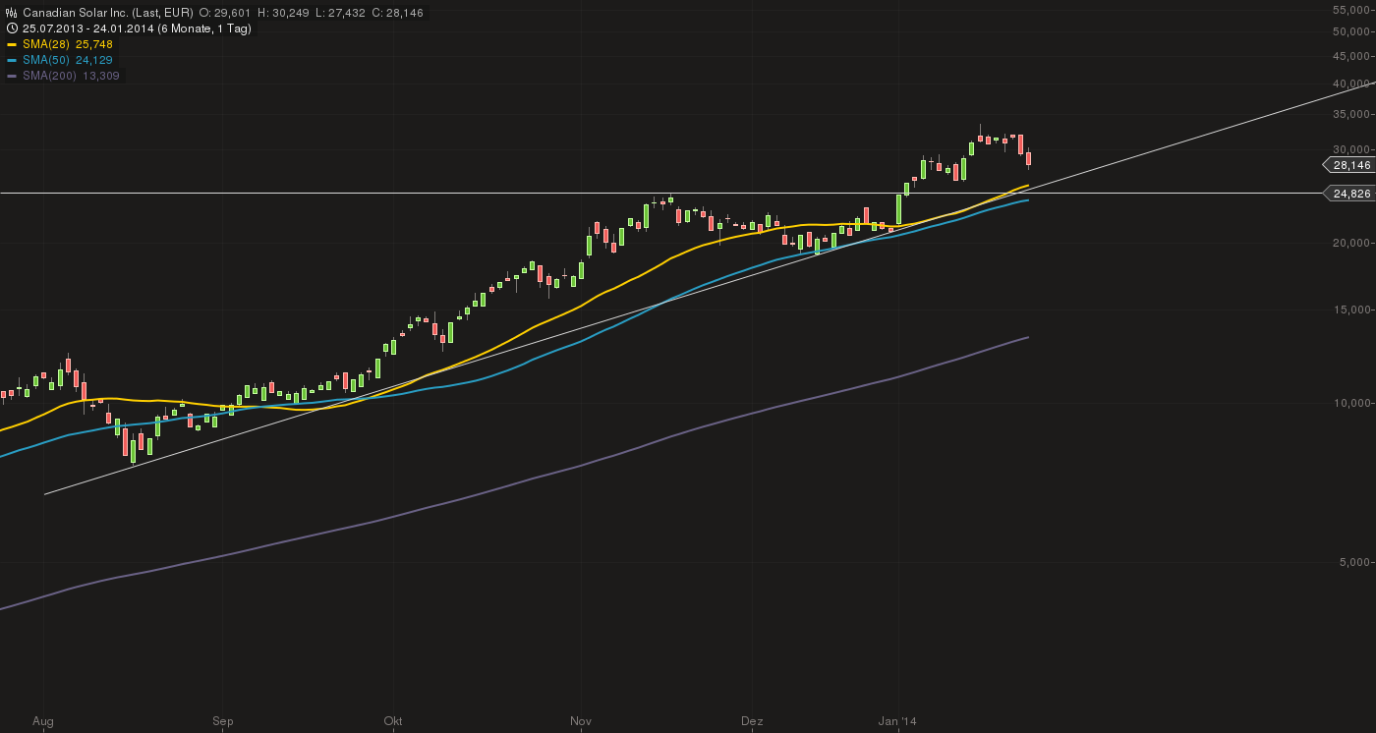Image resolution: width=1376 pixels, height=733 pixels.
Task: Click the 55,000 price axis label
Action: [x=1353, y=10]
